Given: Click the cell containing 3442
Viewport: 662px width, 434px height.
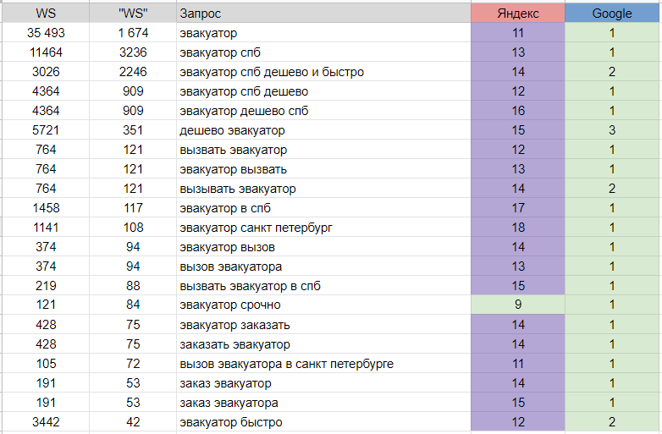Looking at the screenshot, I should click(x=46, y=422).
